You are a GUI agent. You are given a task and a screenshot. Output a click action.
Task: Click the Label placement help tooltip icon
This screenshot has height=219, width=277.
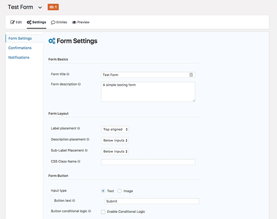pyautogui.click(x=78, y=128)
